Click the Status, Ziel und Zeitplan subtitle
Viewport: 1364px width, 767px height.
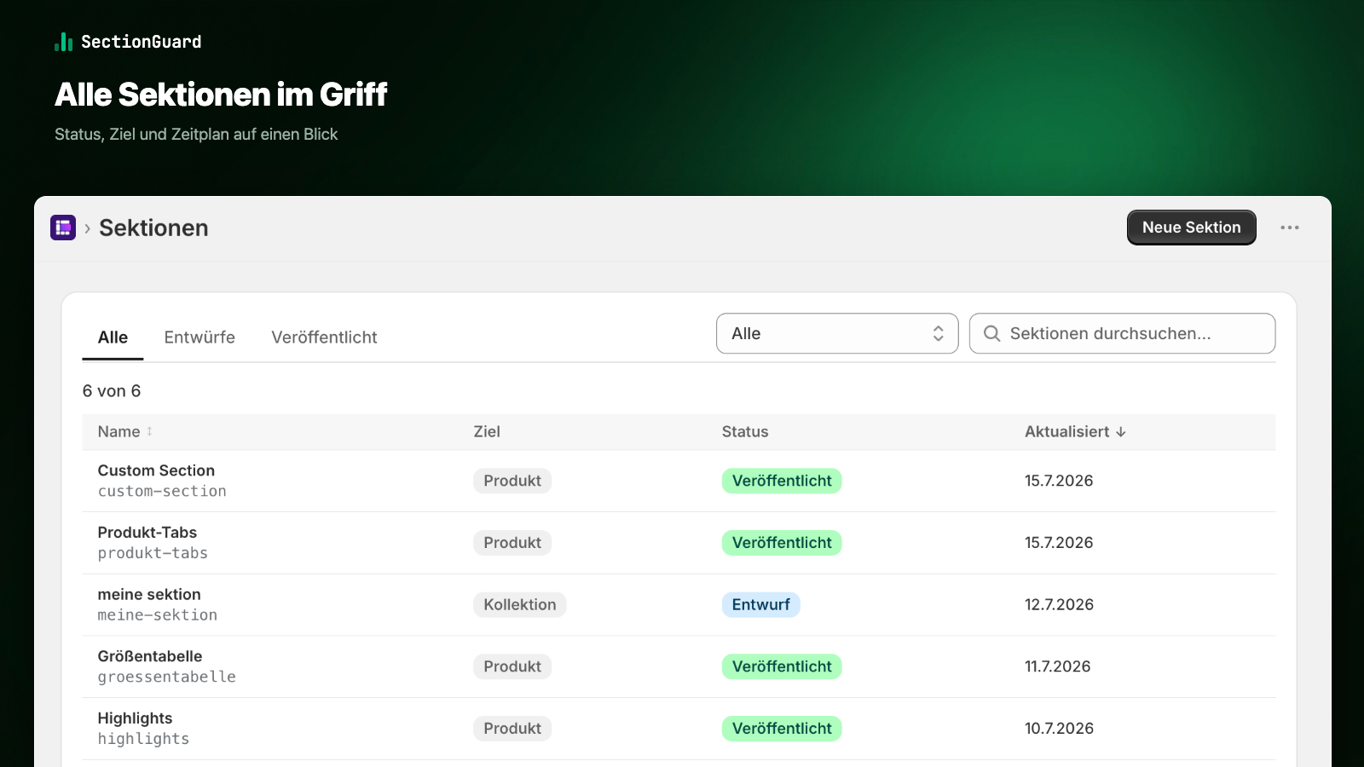pos(196,135)
